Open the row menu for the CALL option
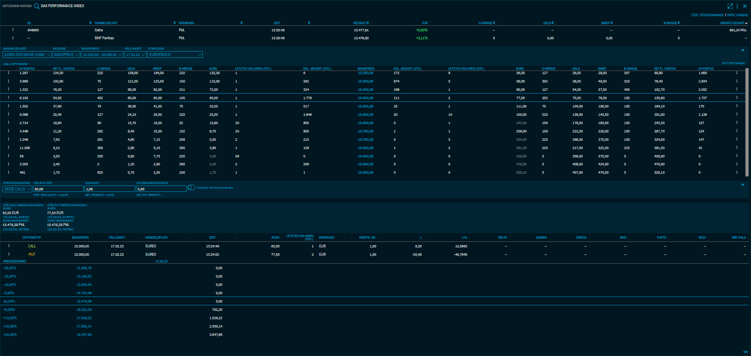This screenshot has width=751, height=356. 9,246
